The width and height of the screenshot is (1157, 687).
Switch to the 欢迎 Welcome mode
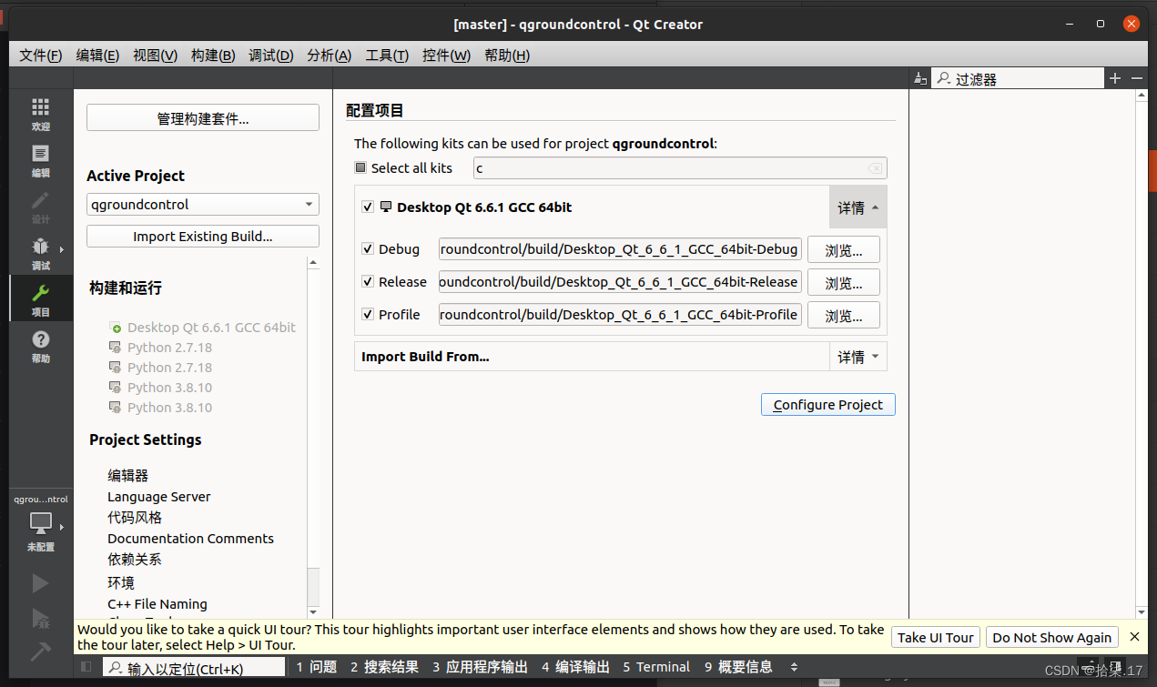[x=40, y=115]
